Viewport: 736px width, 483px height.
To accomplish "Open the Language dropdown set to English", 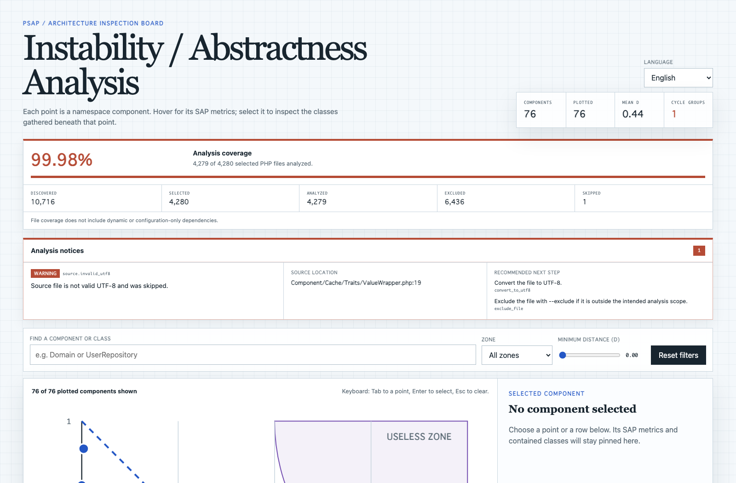I will 678,78.
